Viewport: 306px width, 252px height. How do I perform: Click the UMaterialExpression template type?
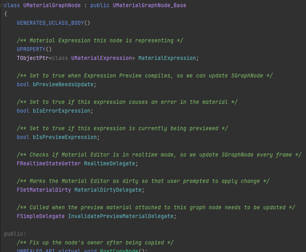point(101,58)
